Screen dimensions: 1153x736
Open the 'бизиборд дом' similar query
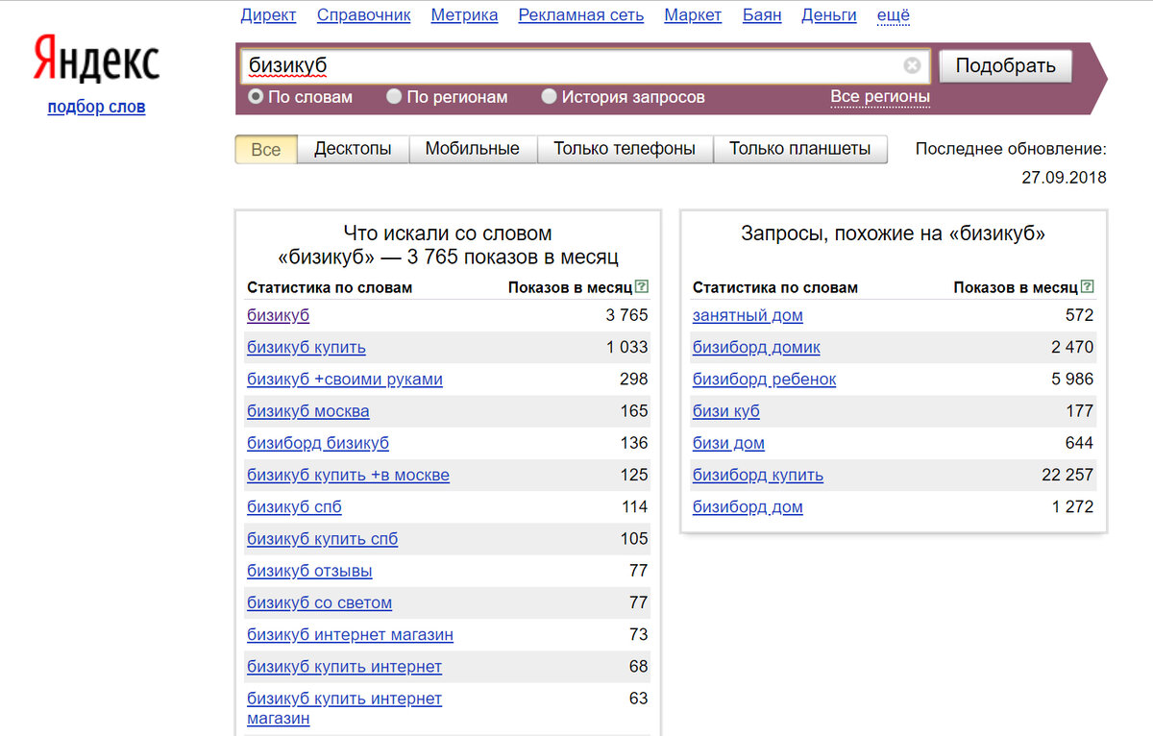pyautogui.click(x=748, y=506)
